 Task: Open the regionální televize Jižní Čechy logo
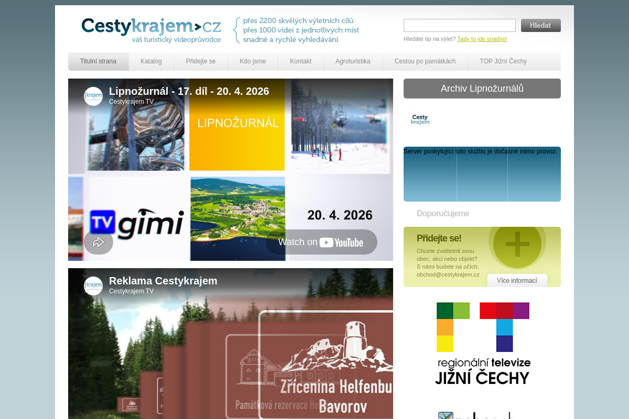tap(483, 344)
